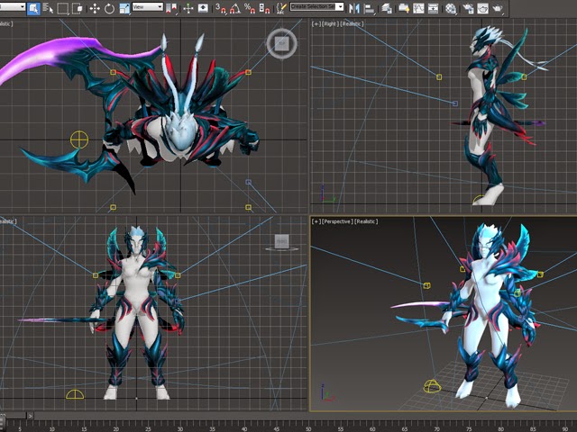The width and height of the screenshot is (577, 432).
Task: Open Realistic shading menu in Right viewport
Action: click(352, 24)
